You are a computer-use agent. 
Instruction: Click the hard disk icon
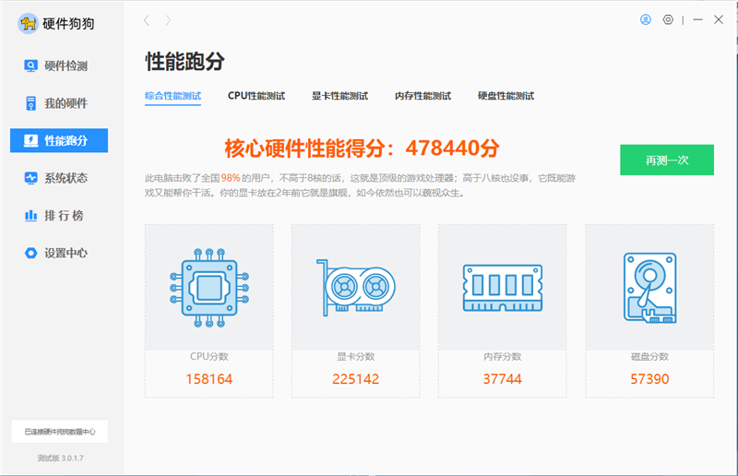tap(650, 288)
